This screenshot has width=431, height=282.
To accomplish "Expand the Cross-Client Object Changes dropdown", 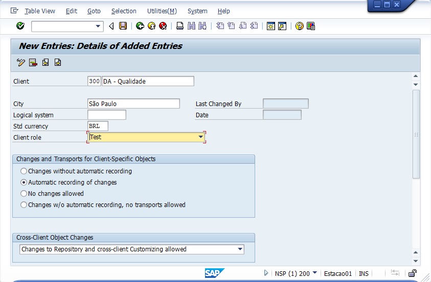I will [240, 249].
